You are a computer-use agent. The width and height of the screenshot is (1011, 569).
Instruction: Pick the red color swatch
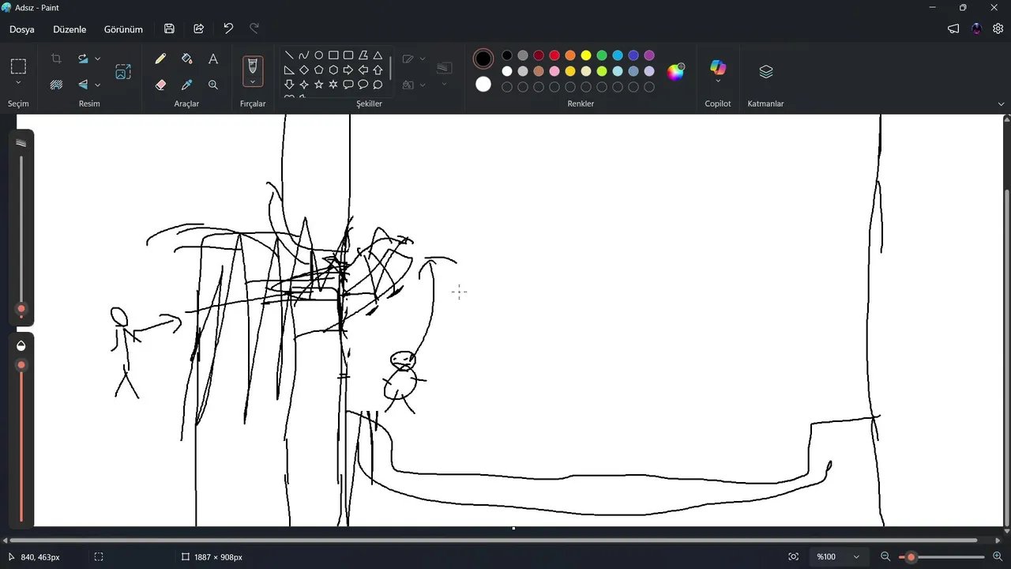pos(554,55)
